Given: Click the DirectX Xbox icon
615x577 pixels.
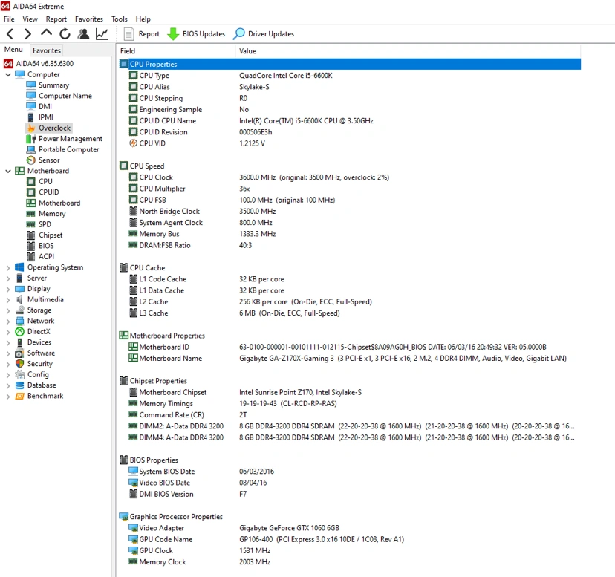Looking at the screenshot, I should coord(19,332).
